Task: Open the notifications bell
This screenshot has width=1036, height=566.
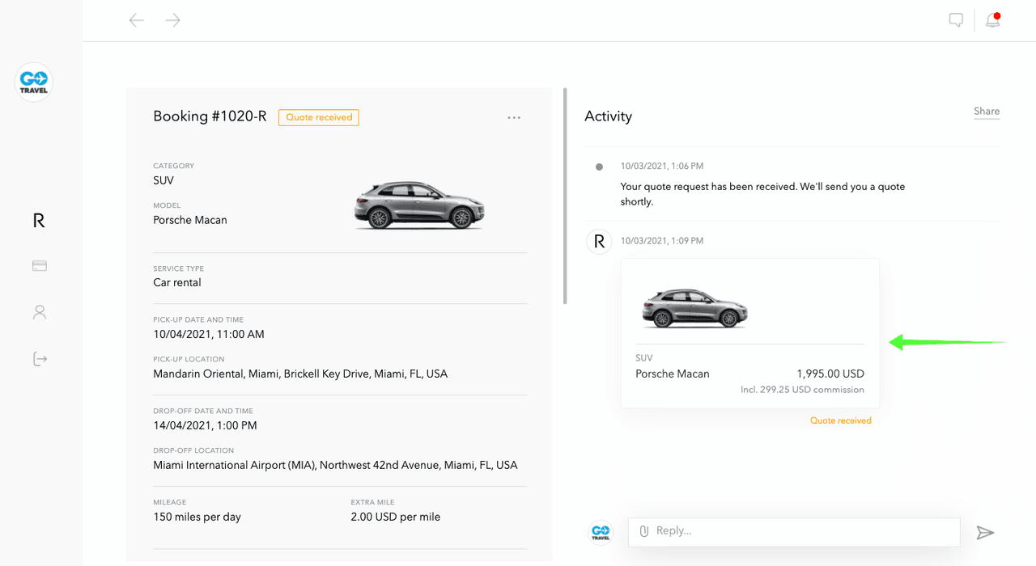Action: [993, 20]
